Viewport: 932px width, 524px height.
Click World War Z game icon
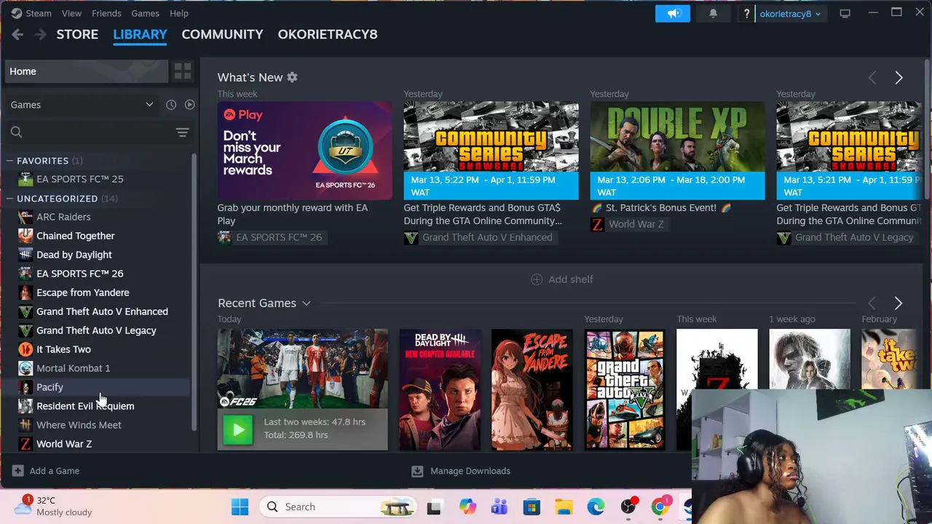(x=25, y=444)
